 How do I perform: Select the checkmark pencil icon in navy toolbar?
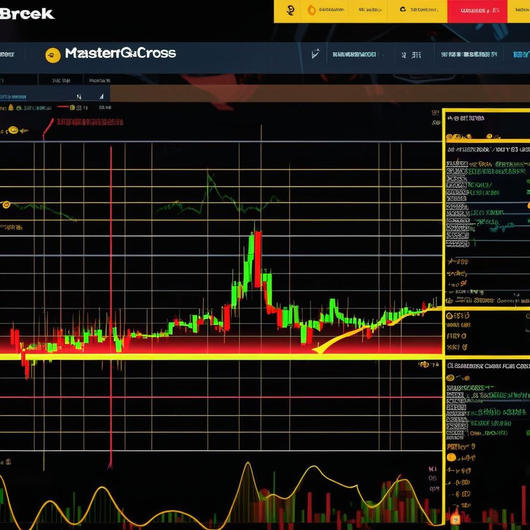[x=315, y=54]
